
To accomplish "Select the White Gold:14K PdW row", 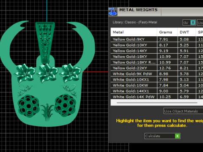I will tap(157, 97).
